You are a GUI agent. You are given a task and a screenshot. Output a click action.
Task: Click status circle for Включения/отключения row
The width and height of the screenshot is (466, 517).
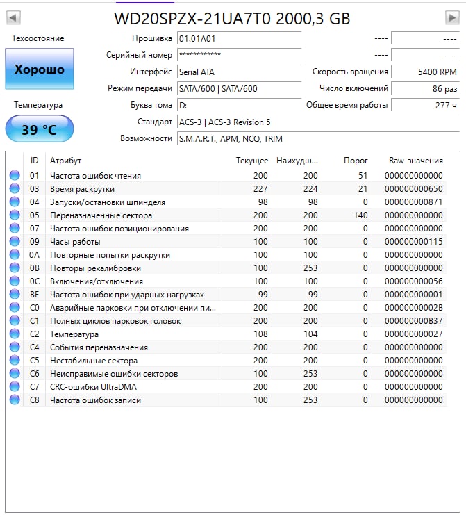(15, 281)
